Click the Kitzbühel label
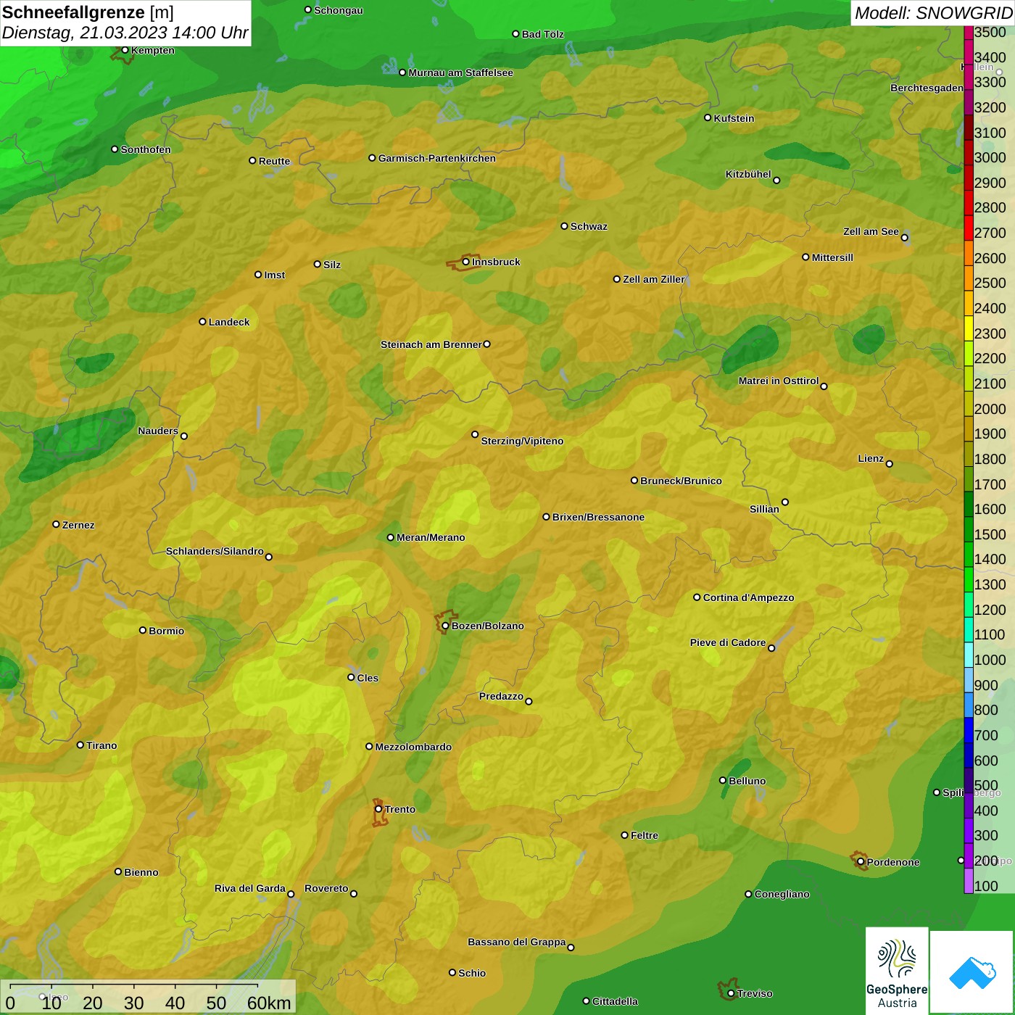 click(748, 174)
